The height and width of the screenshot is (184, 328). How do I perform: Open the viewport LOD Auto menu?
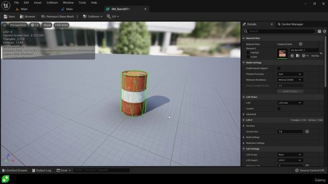[61, 25]
